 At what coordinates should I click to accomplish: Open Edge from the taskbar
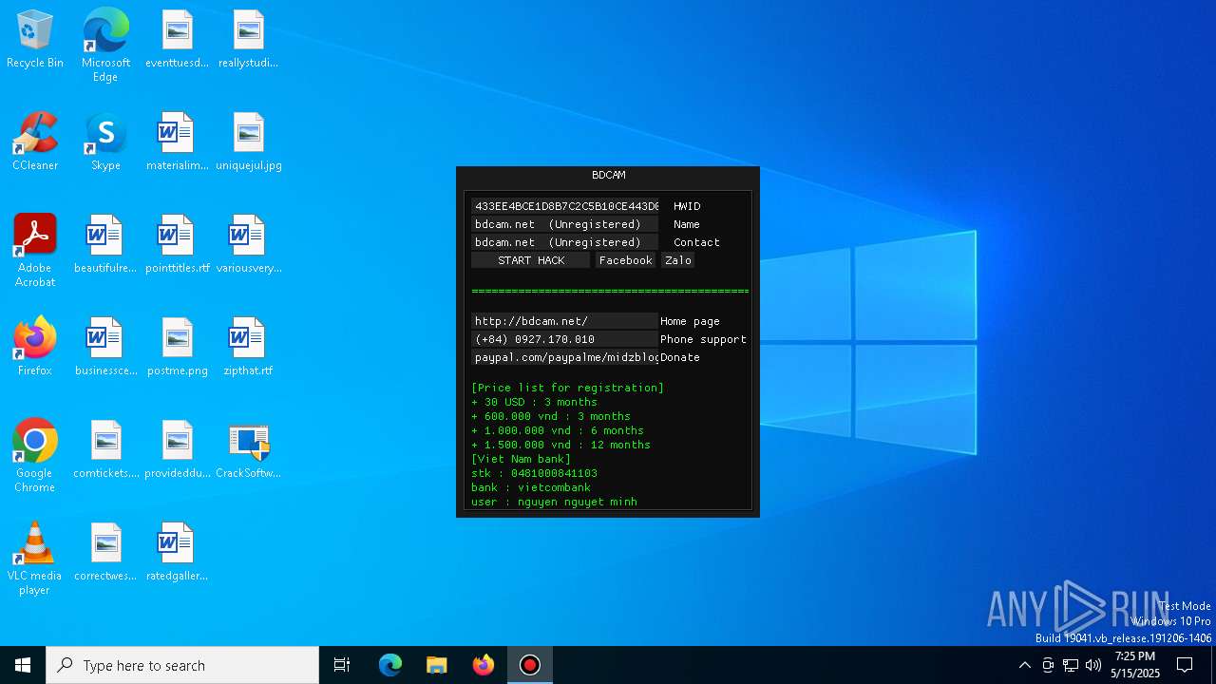(390, 665)
